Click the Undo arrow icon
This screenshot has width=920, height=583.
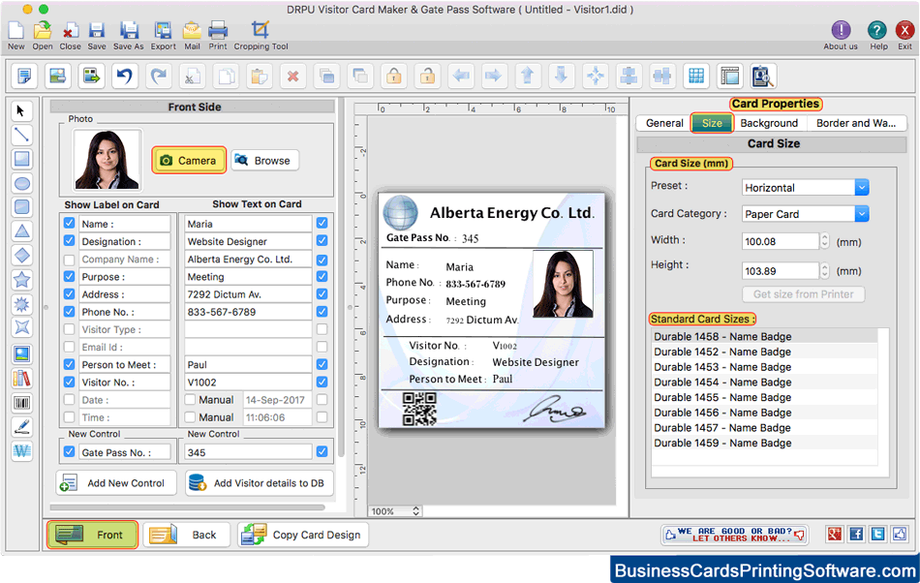[124, 76]
